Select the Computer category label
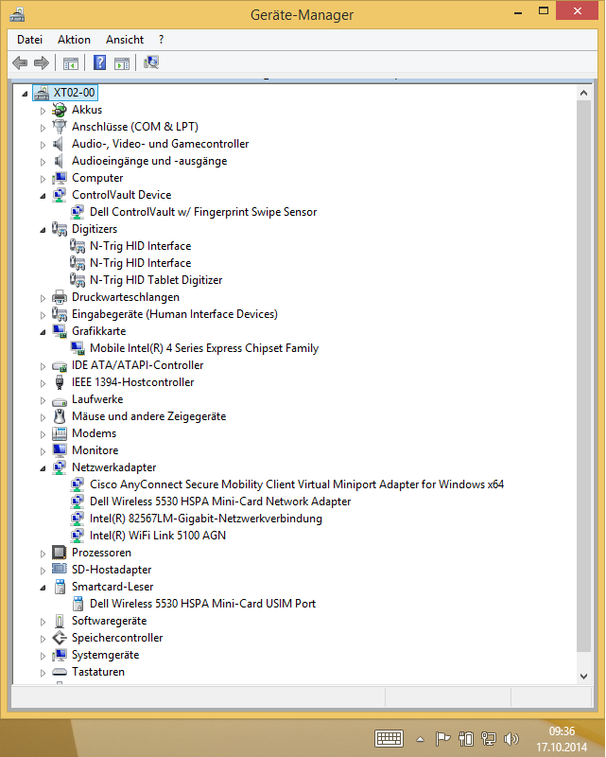This screenshot has width=606, height=757. (97, 178)
